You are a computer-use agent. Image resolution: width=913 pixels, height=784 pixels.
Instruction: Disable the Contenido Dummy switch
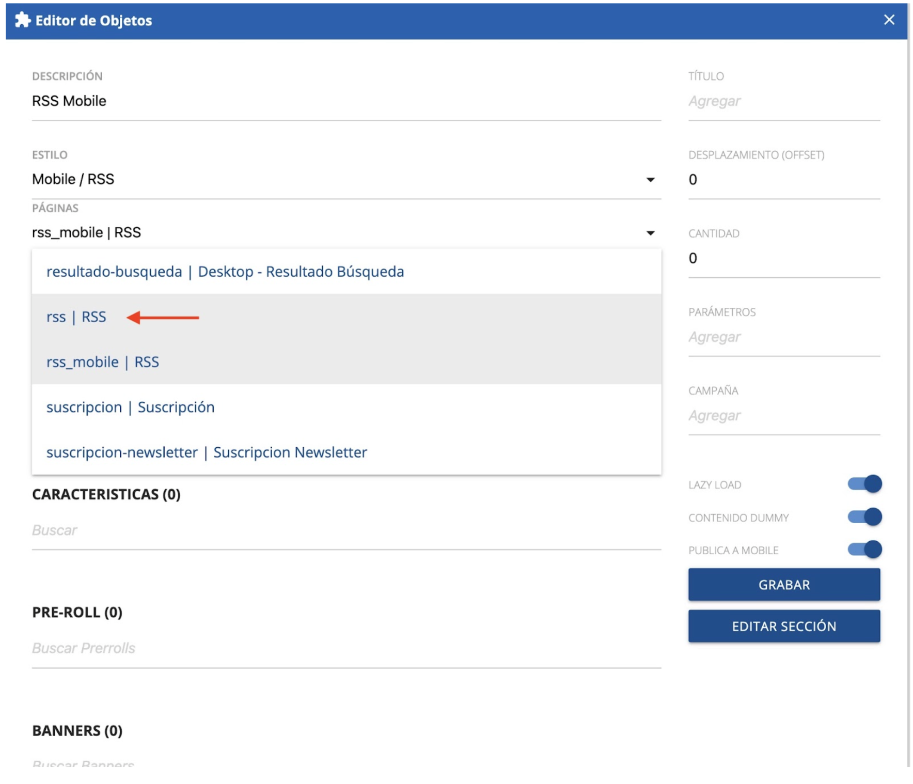(x=864, y=516)
